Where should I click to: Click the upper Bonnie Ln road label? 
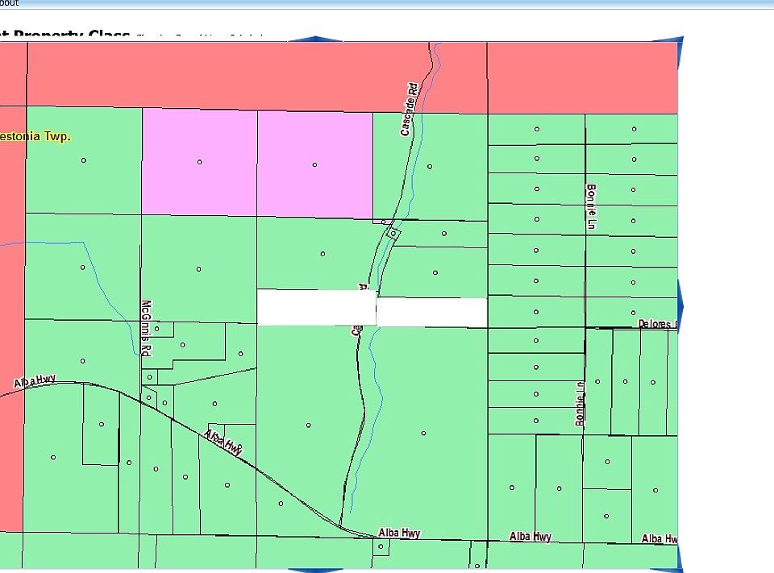click(x=591, y=206)
